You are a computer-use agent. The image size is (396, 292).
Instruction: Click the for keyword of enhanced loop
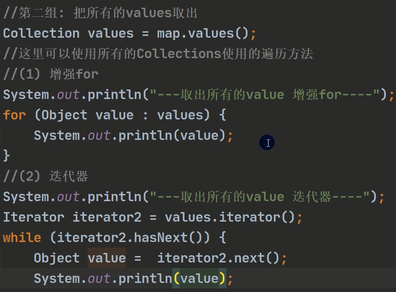15,115
